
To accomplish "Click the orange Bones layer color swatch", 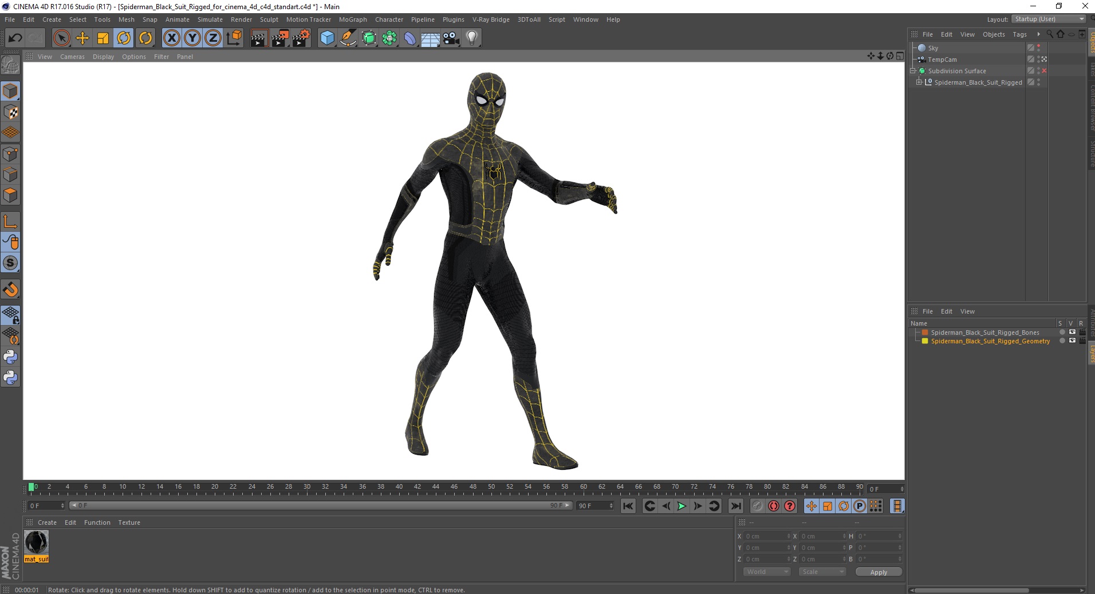I will 924,332.
